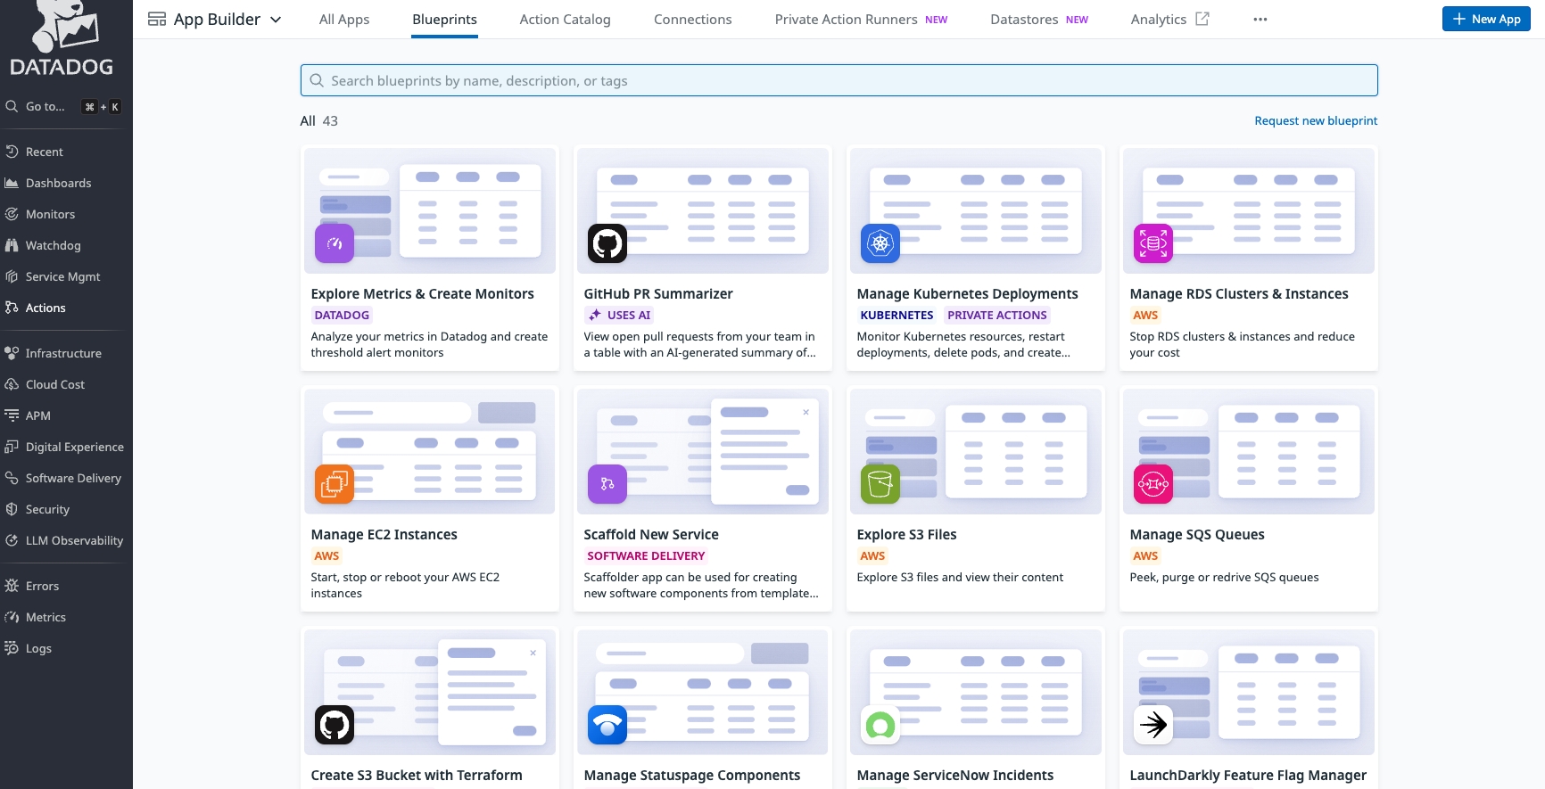
Task: Click the New App button
Action: coord(1485,19)
